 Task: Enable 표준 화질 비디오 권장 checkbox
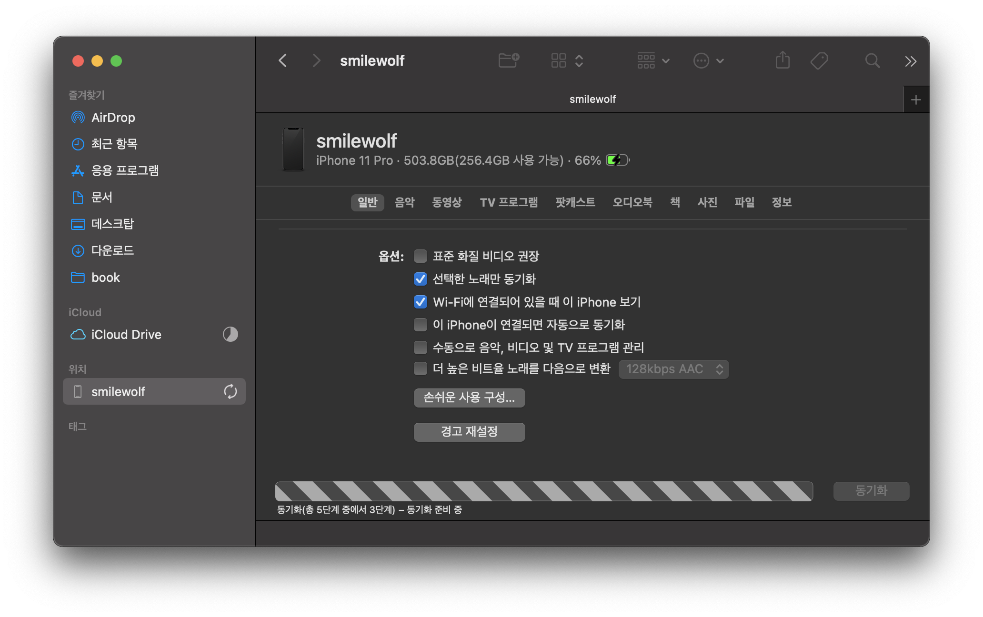(421, 256)
